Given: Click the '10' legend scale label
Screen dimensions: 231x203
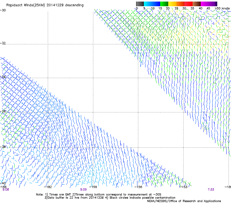Looking at the screenshot, I should (153, 8).
